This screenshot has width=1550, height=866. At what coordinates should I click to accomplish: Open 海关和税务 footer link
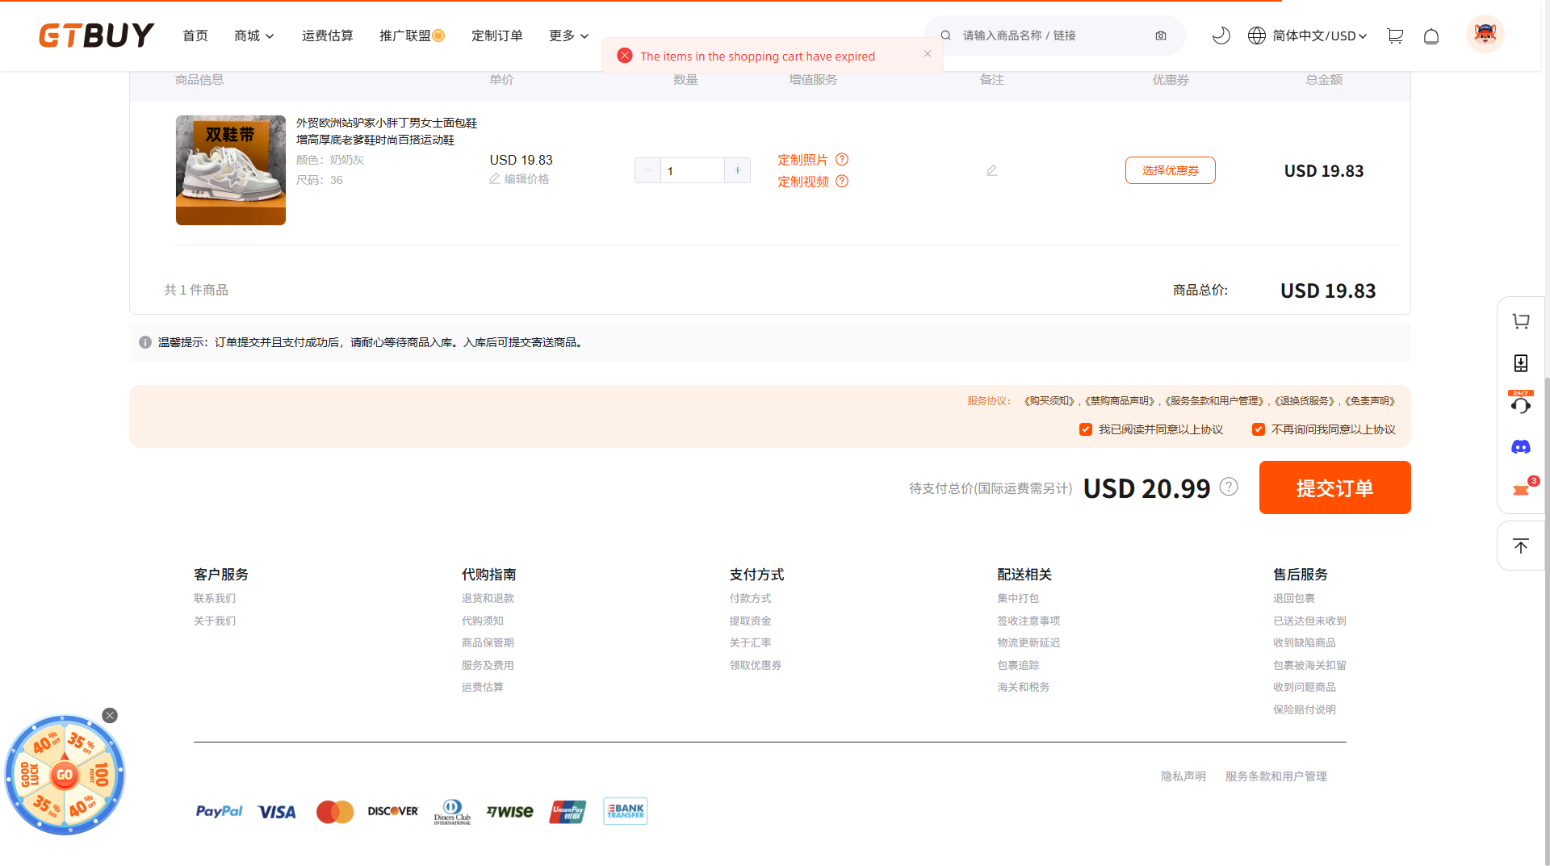(x=1024, y=687)
